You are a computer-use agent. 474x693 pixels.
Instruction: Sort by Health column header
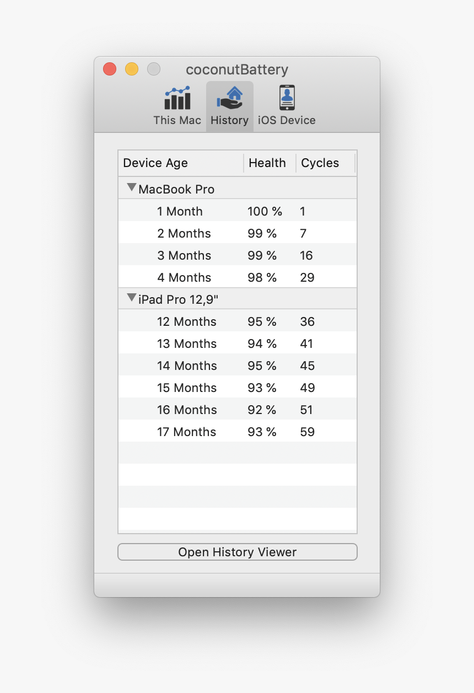click(x=270, y=163)
